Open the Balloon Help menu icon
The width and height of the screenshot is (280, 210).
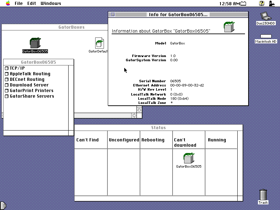coord(261,3)
